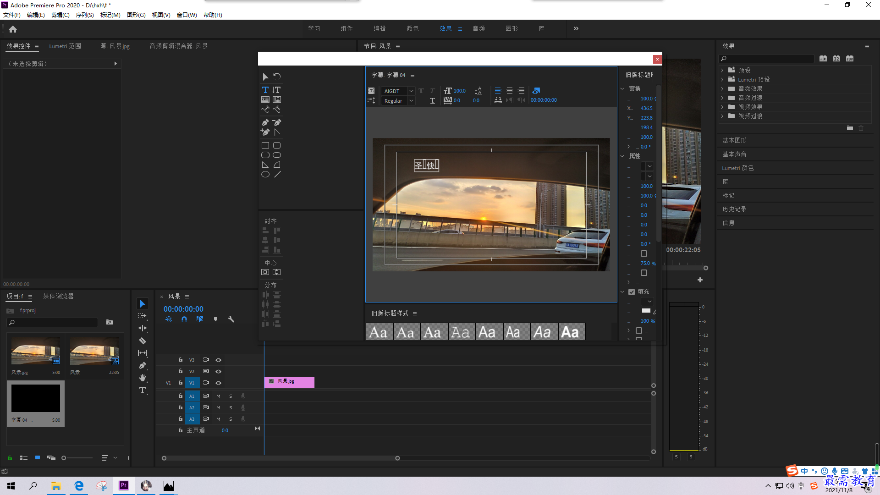Select the 风景.jpg clip on timeline
Image resolution: width=880 pixels, height=495 pixels.
click(289, 382)
